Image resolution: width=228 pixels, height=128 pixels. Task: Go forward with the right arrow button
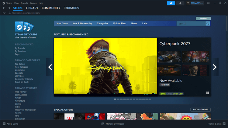pyautogui.click(x=9, y=8)
